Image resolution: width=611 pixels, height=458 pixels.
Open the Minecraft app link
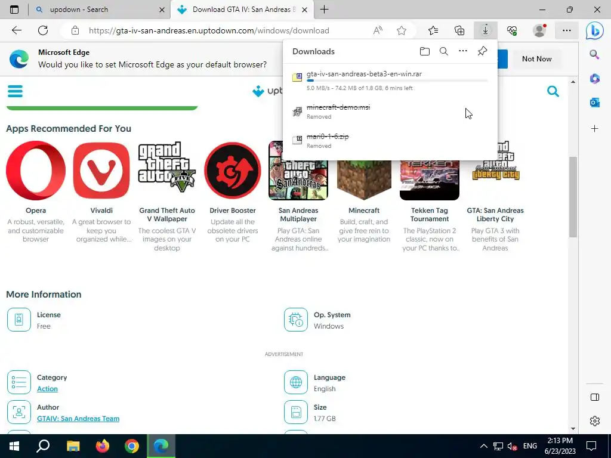click(363, 211)
